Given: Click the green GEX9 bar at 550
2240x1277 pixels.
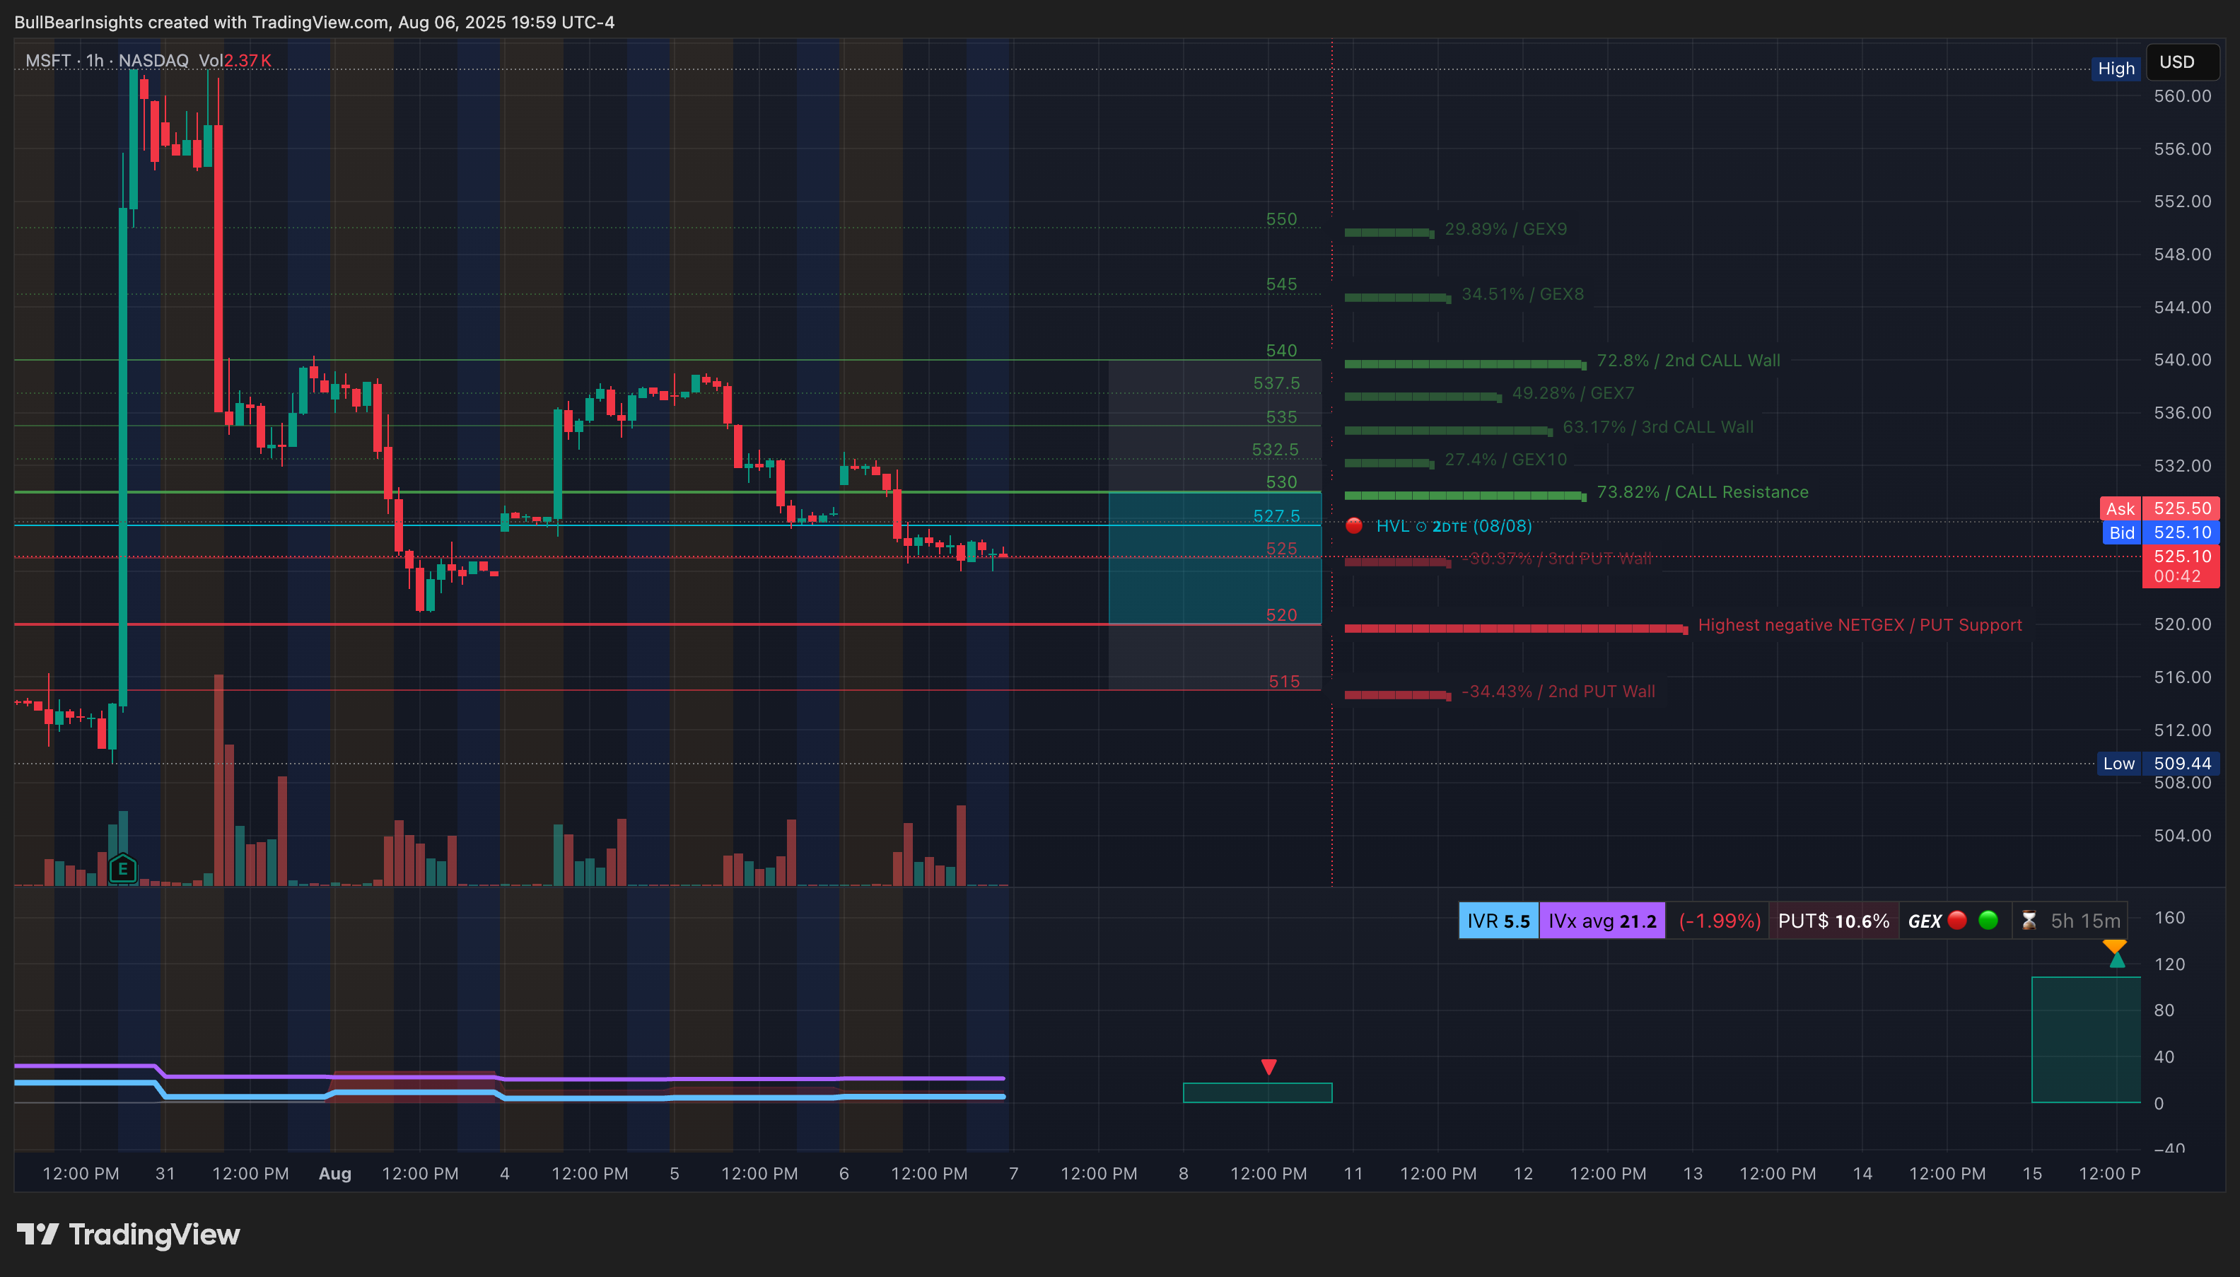Looking at the screenshot, I should pyautogui.click(x=1389, y=233).
